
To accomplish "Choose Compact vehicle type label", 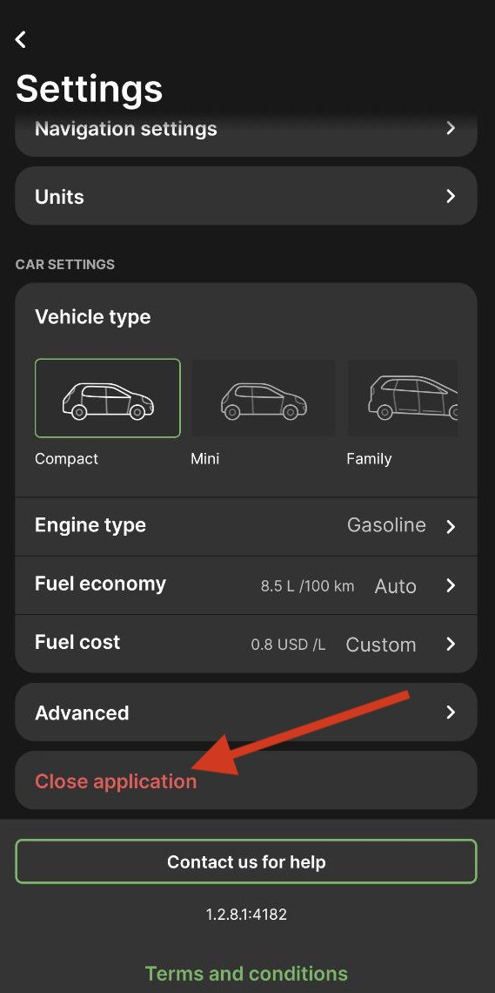I will click(66, 458).
